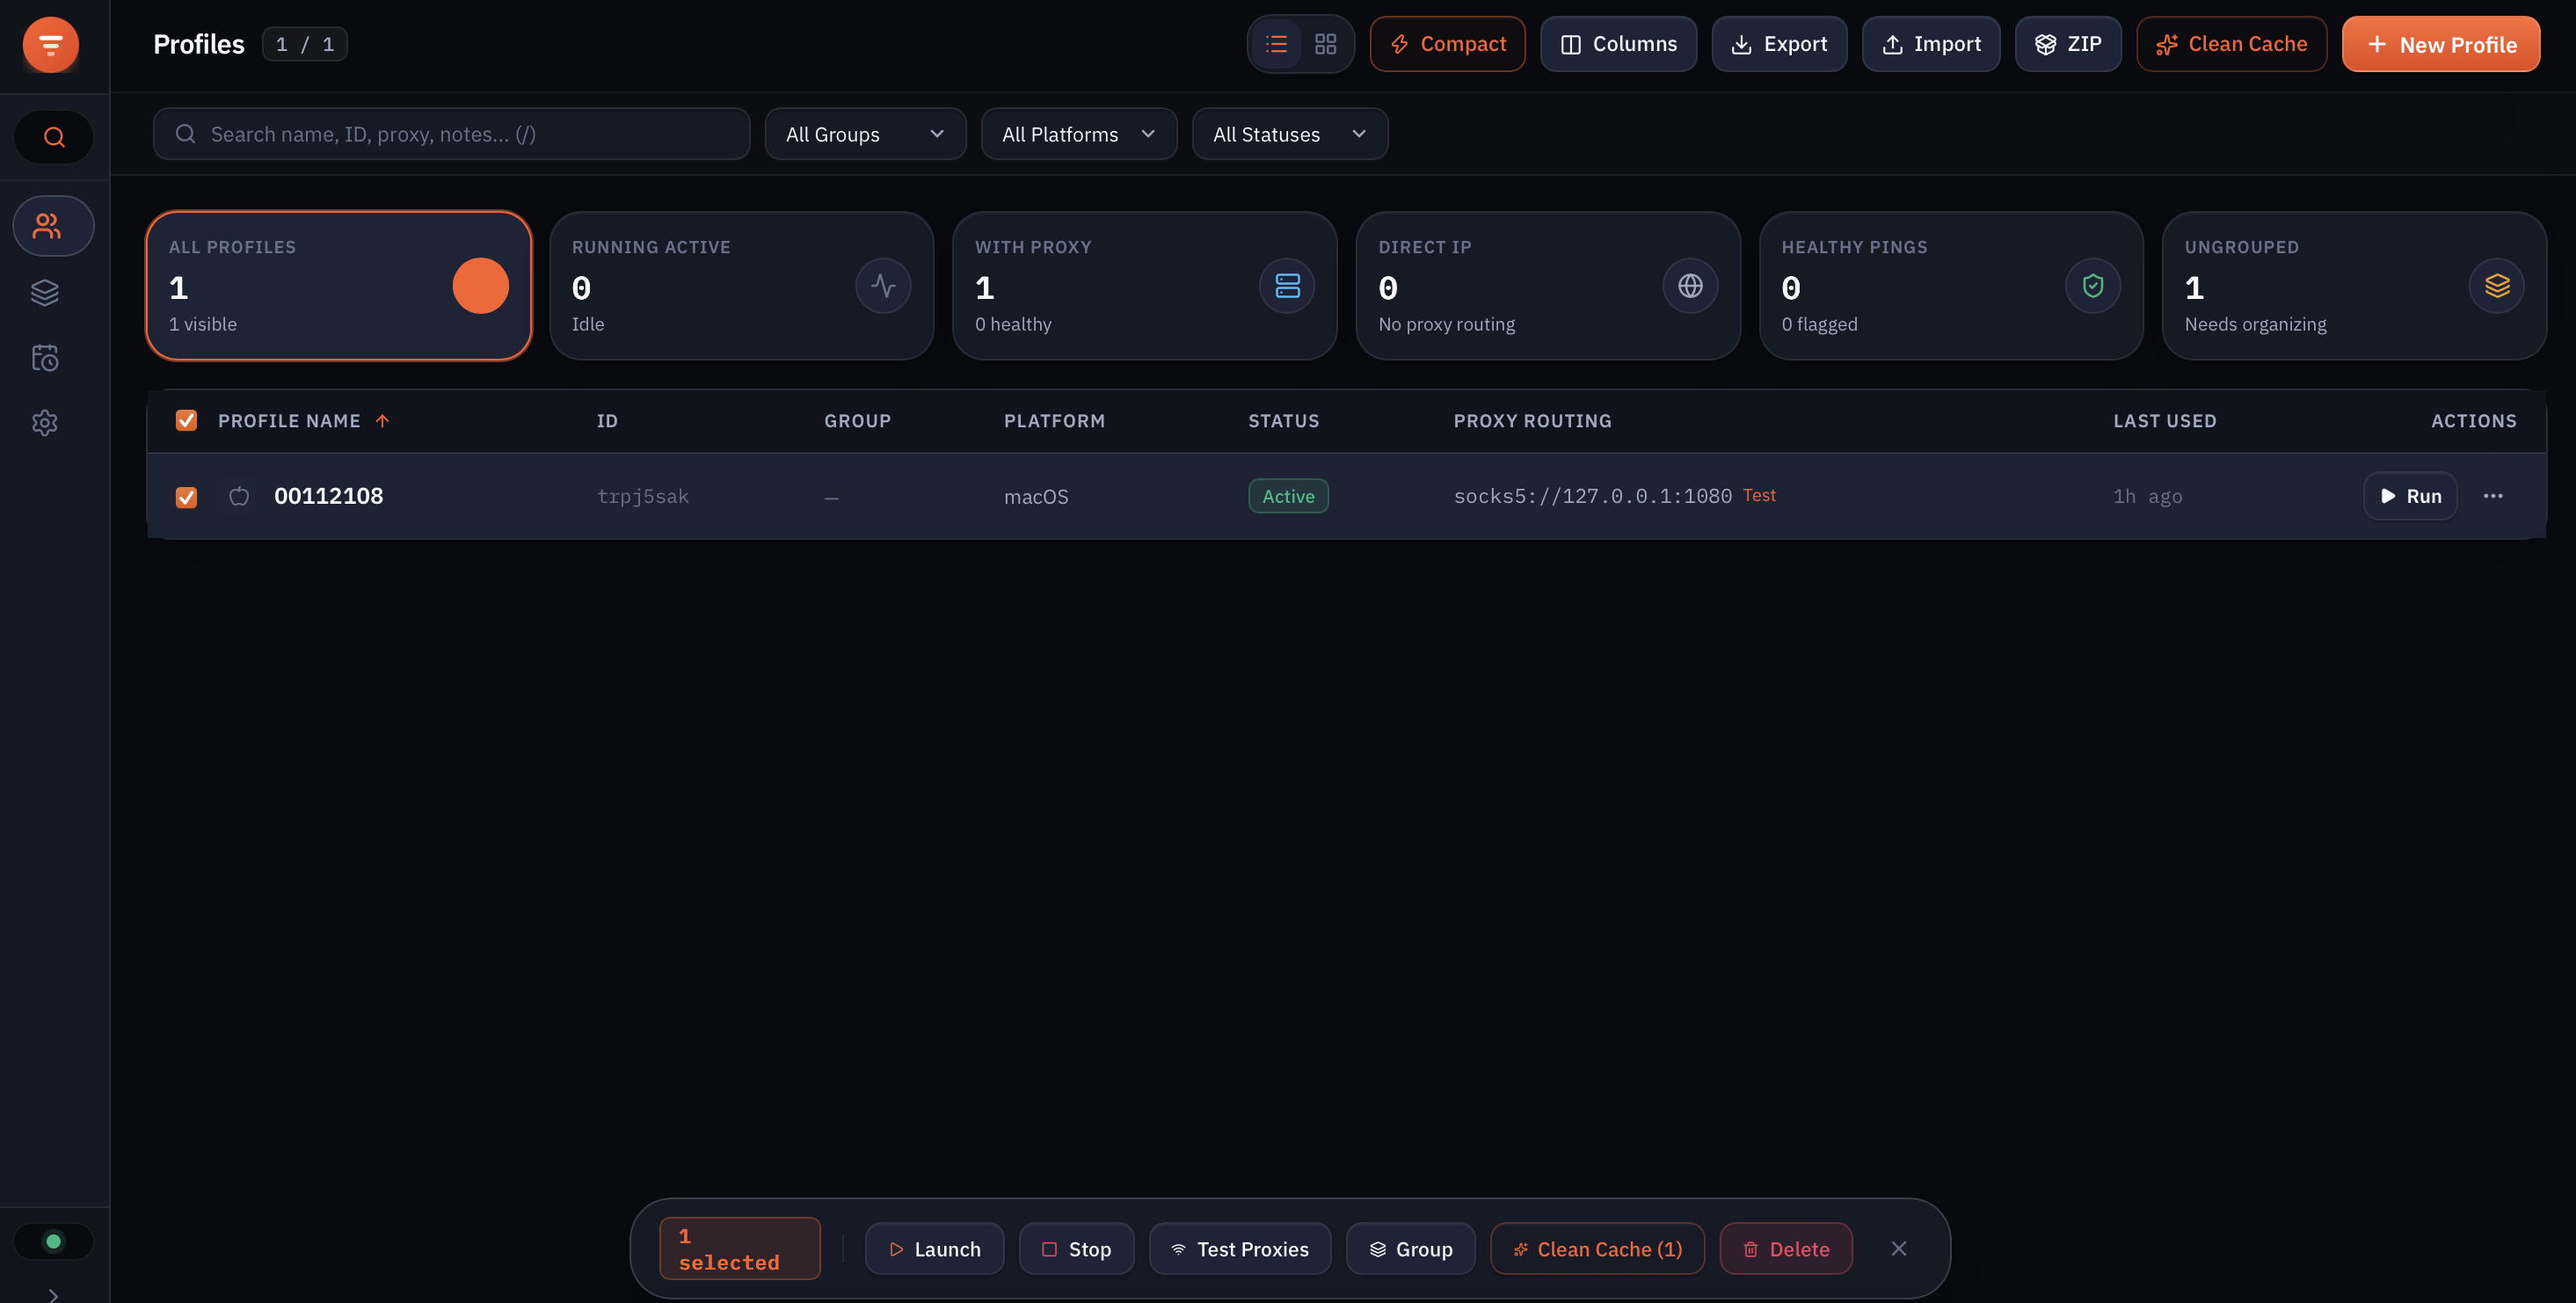Click the activity pulse icon
Image resolution: width=2576 pixels, height=1303 pixels.
coord(883,286)
